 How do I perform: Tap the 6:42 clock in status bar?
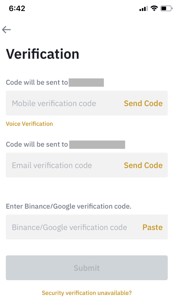(x=17, y=8)
